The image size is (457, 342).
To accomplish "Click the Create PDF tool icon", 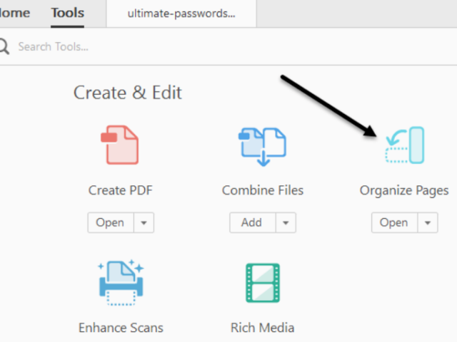I will pos(119,145).
